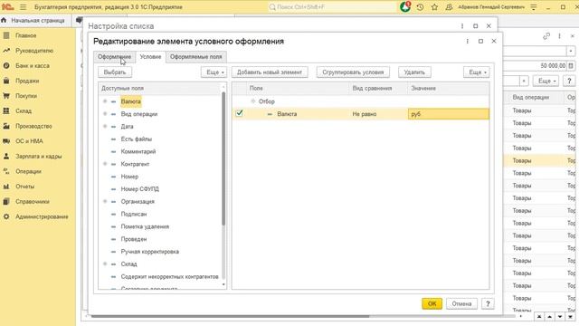Click Добавить новый элемент button
579x326 pixels.
coord(270,72)
